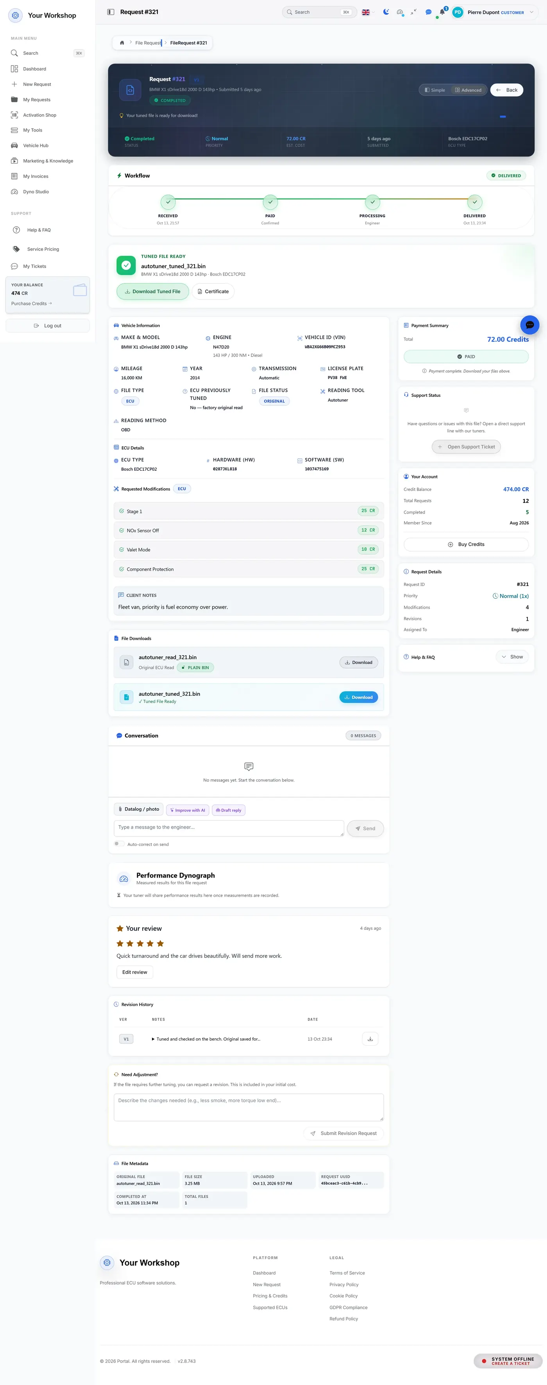547x1385 pixels.
Task: Open the notifications bell
Action: [442, 12]
